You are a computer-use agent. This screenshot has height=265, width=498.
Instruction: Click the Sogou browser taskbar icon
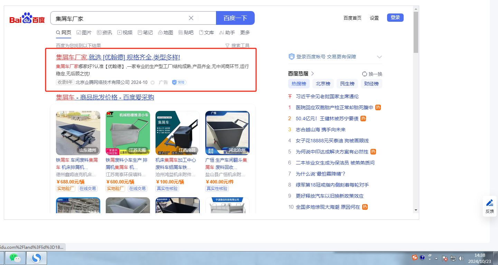click(x=37, y=258)
